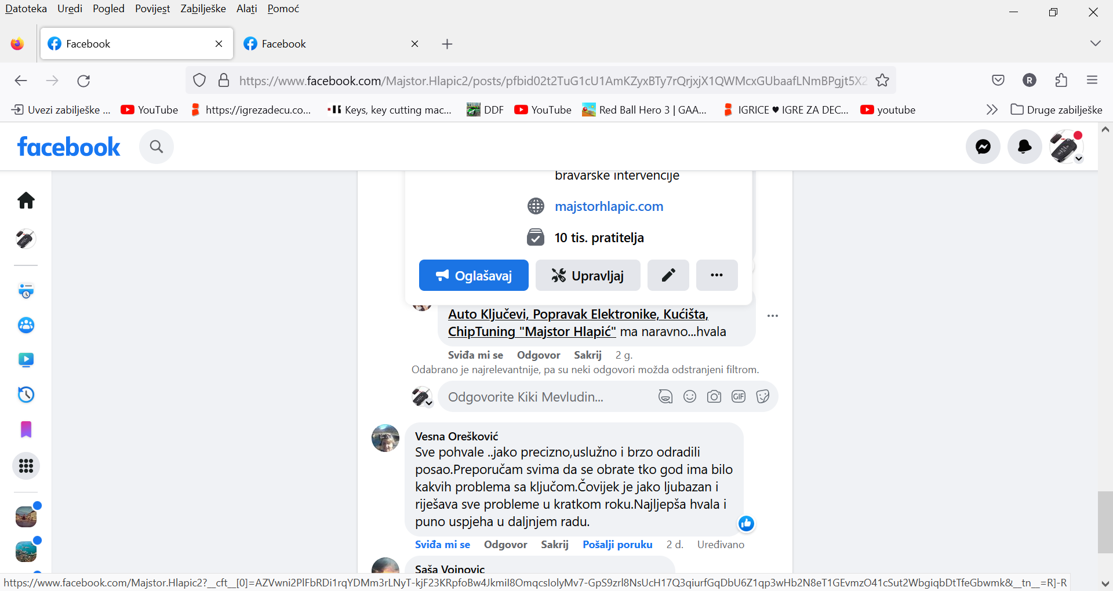This screenshot has height=591, width=1113.
Task: Open the Firefox account R avatar icon
Action: click(x=1030, y=81)
